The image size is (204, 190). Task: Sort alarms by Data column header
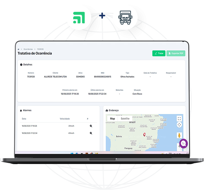pyautogui.click(x=24, y=119)
